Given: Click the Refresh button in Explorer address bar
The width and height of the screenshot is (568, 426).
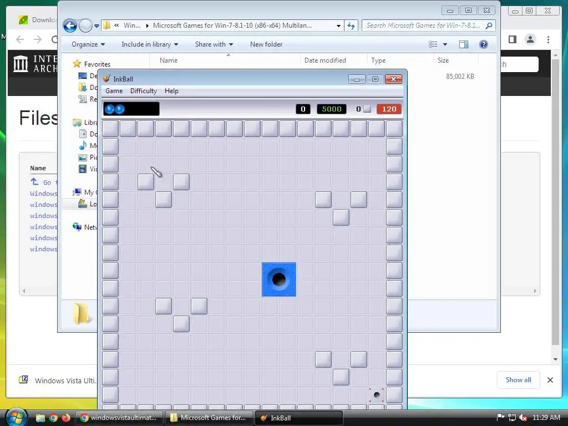Looking at the screenshot, I should tap(351, 26).
